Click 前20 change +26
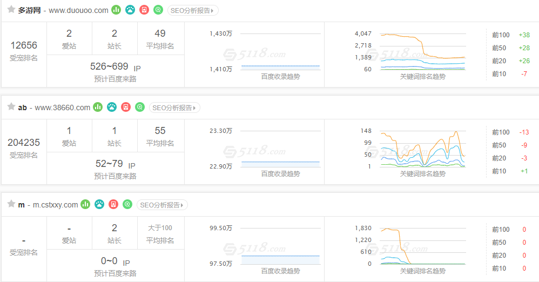Image resolution: width=539 pixels, height=282 pixels. point(524,61)
